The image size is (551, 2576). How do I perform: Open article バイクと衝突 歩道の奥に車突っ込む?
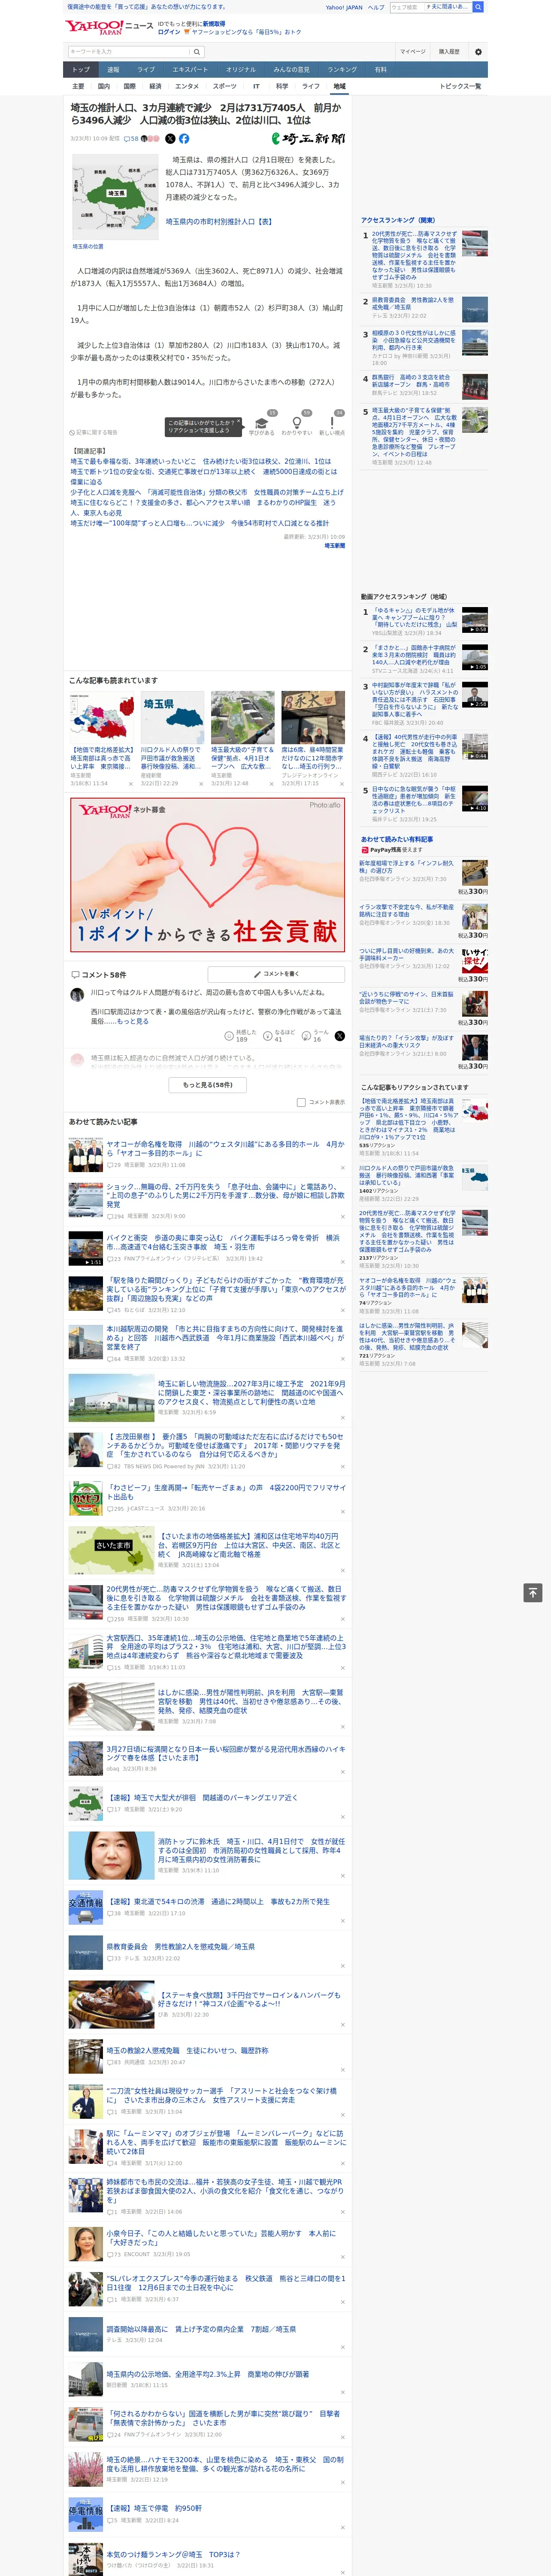click(223, 1242)
